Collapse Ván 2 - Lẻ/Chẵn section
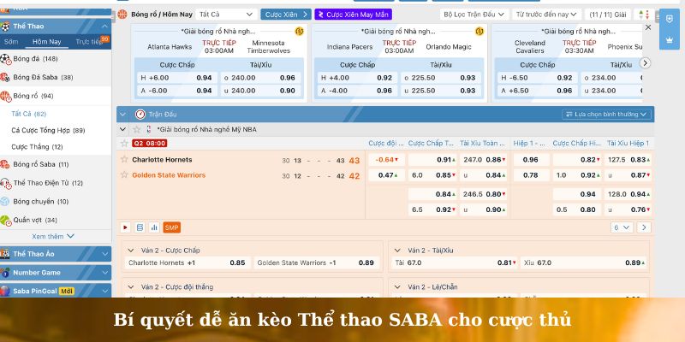The height and width of the screenshot is (342, 685). point(397,287)
